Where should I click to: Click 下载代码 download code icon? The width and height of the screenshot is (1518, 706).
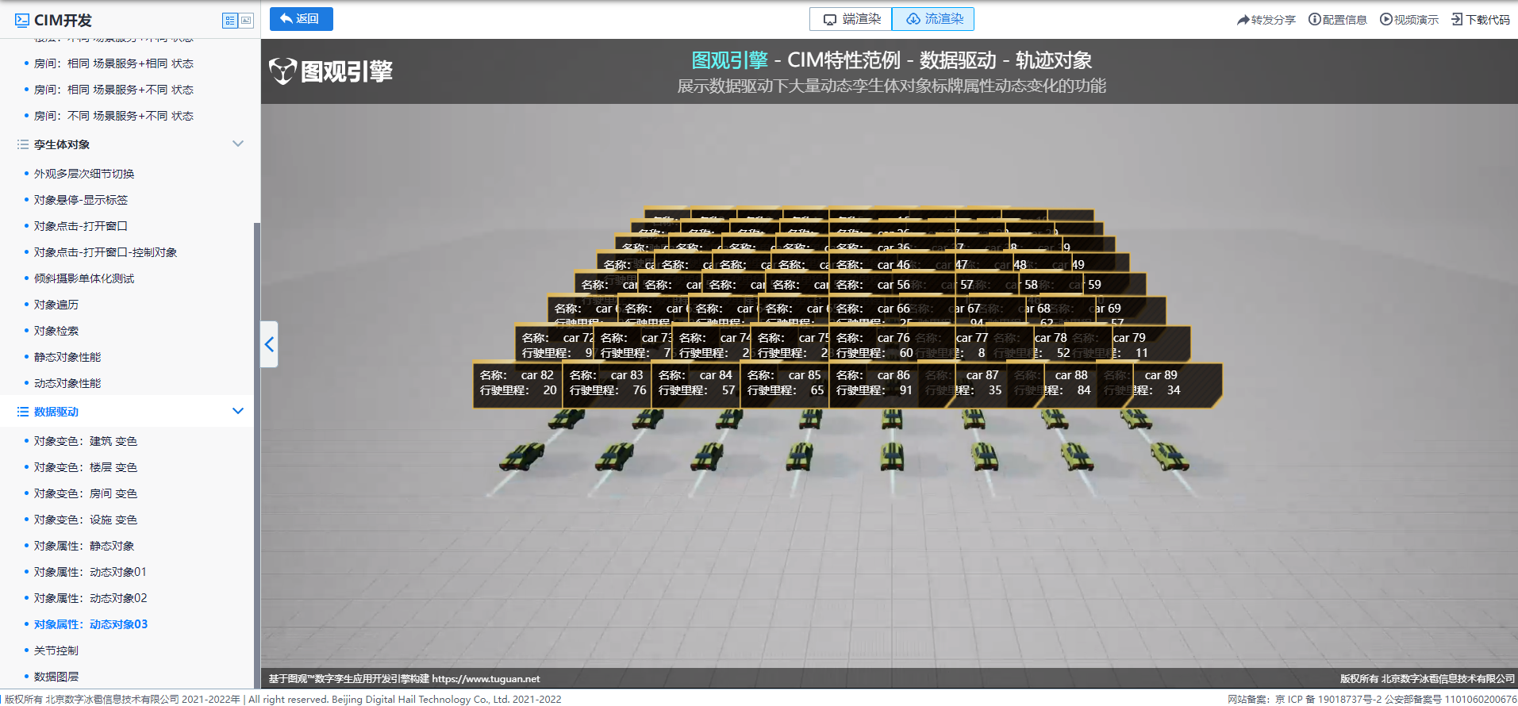(1457, 20)
